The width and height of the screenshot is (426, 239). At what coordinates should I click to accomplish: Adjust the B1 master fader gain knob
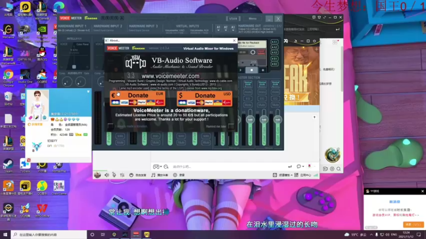(264, 119)
